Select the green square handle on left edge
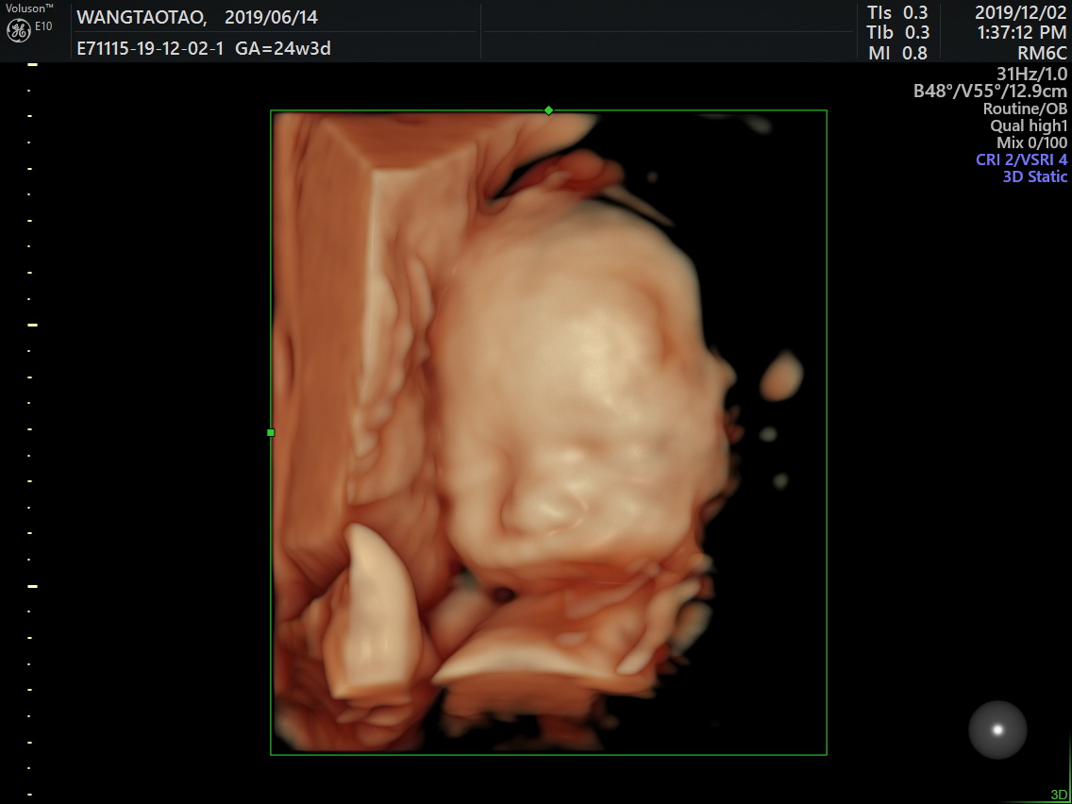 click(271, 432)
